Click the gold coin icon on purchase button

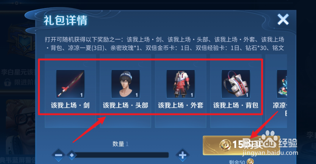click(x=225, y=145)
